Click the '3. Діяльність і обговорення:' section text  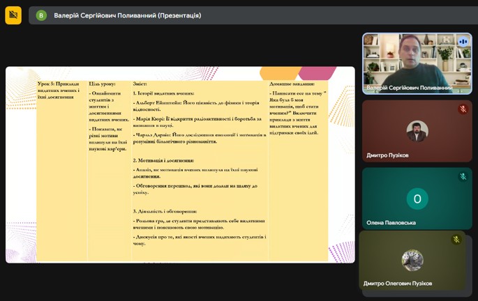point(165,211)
